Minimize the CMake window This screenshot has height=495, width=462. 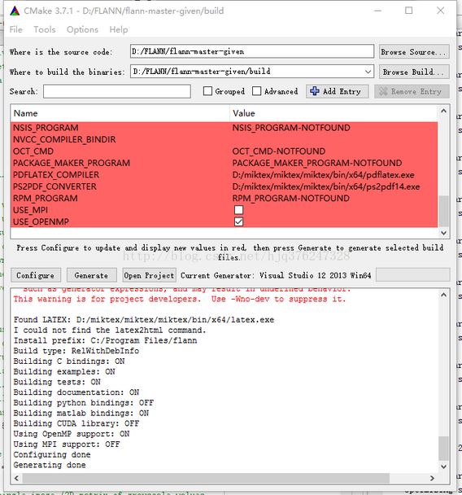pyautogui.click(x=377, y=11)
